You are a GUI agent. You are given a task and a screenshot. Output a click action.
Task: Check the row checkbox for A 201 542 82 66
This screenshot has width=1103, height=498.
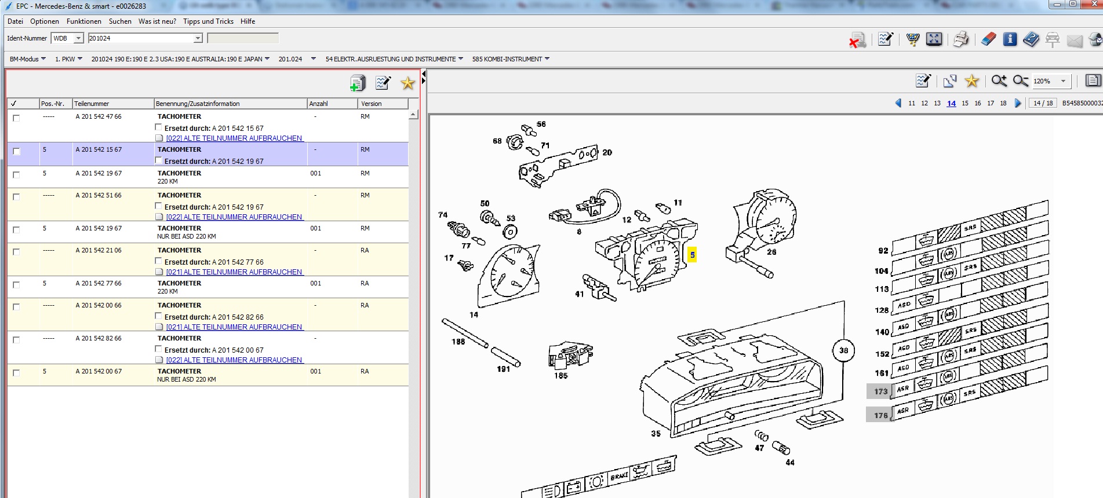[16, 340]
